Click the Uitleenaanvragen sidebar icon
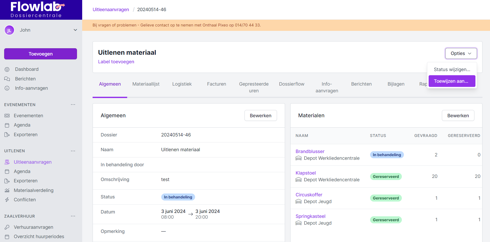This screenshot has height=242, width=490. 7,162
